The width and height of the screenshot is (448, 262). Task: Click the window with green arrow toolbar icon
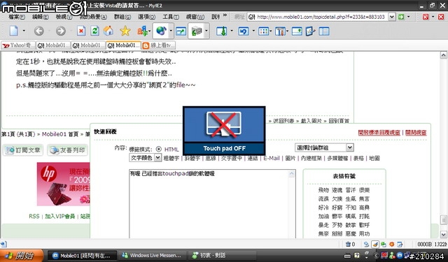[297, 31]
